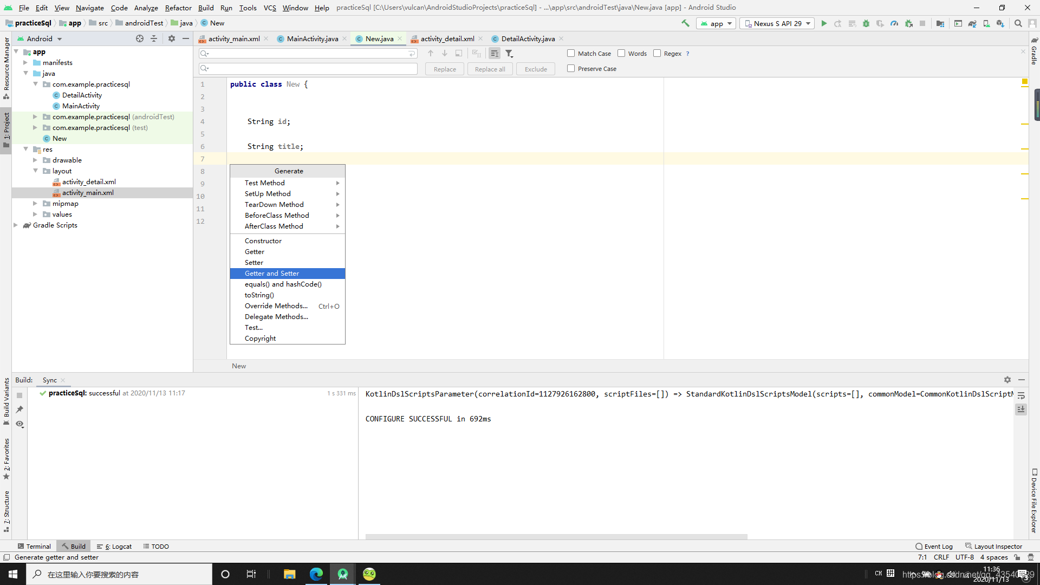Open the SDK Manager icon
Image resolution: width=1040 pixels, height=585 pixels.
pyautogui.click(x=1000, y=23)
